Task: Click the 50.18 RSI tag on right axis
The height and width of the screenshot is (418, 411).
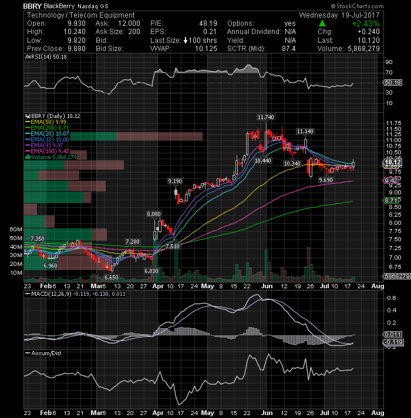Action: point(393,83)
